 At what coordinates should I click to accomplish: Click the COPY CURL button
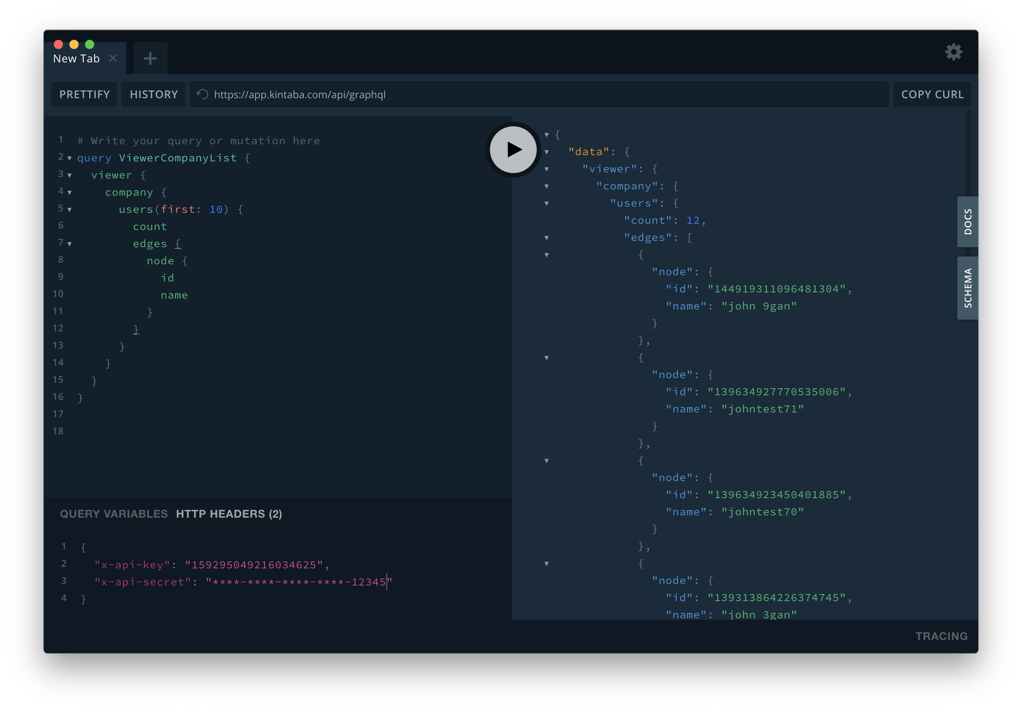(x=932, y=94)
